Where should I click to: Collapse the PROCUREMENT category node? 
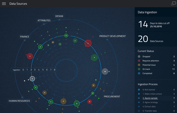(112, 93)
